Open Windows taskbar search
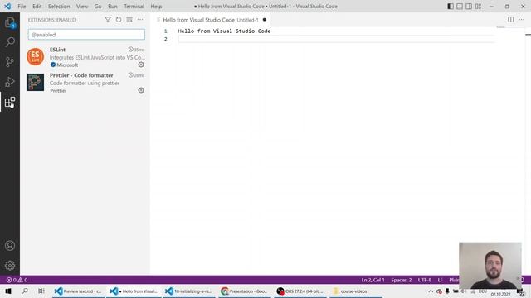This screenshot has width=531, height=298. [25, 291]
